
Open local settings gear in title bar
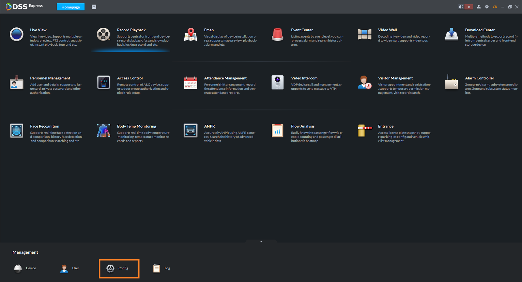pyautogui.click(x=487, y=7)
